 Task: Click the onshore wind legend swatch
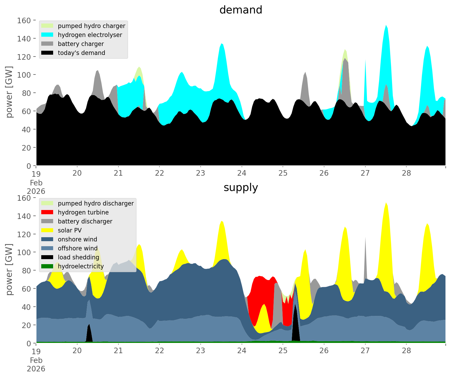pos(47,239)
